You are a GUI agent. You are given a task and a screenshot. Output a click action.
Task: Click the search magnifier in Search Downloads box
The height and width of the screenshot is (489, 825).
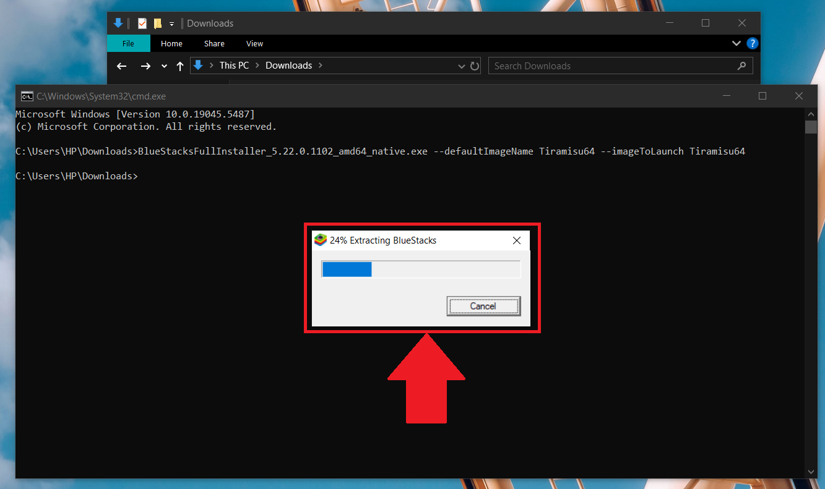click(x=741, y=66)
